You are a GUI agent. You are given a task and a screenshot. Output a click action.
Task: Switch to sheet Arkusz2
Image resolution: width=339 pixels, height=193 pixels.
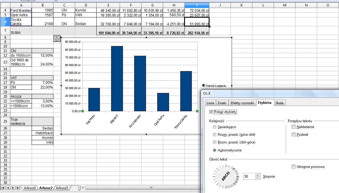click(x=46, y=188)
